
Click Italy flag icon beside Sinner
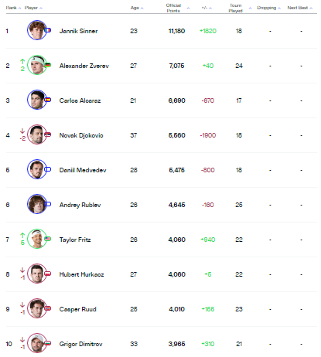tap(47, 30)
